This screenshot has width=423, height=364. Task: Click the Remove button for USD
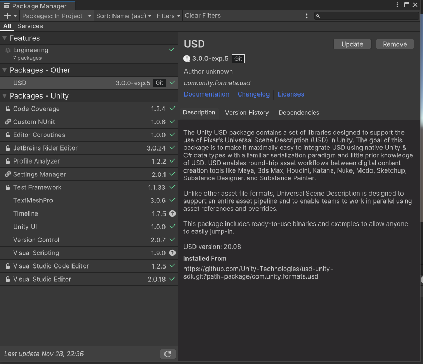(x=395, y=44)
